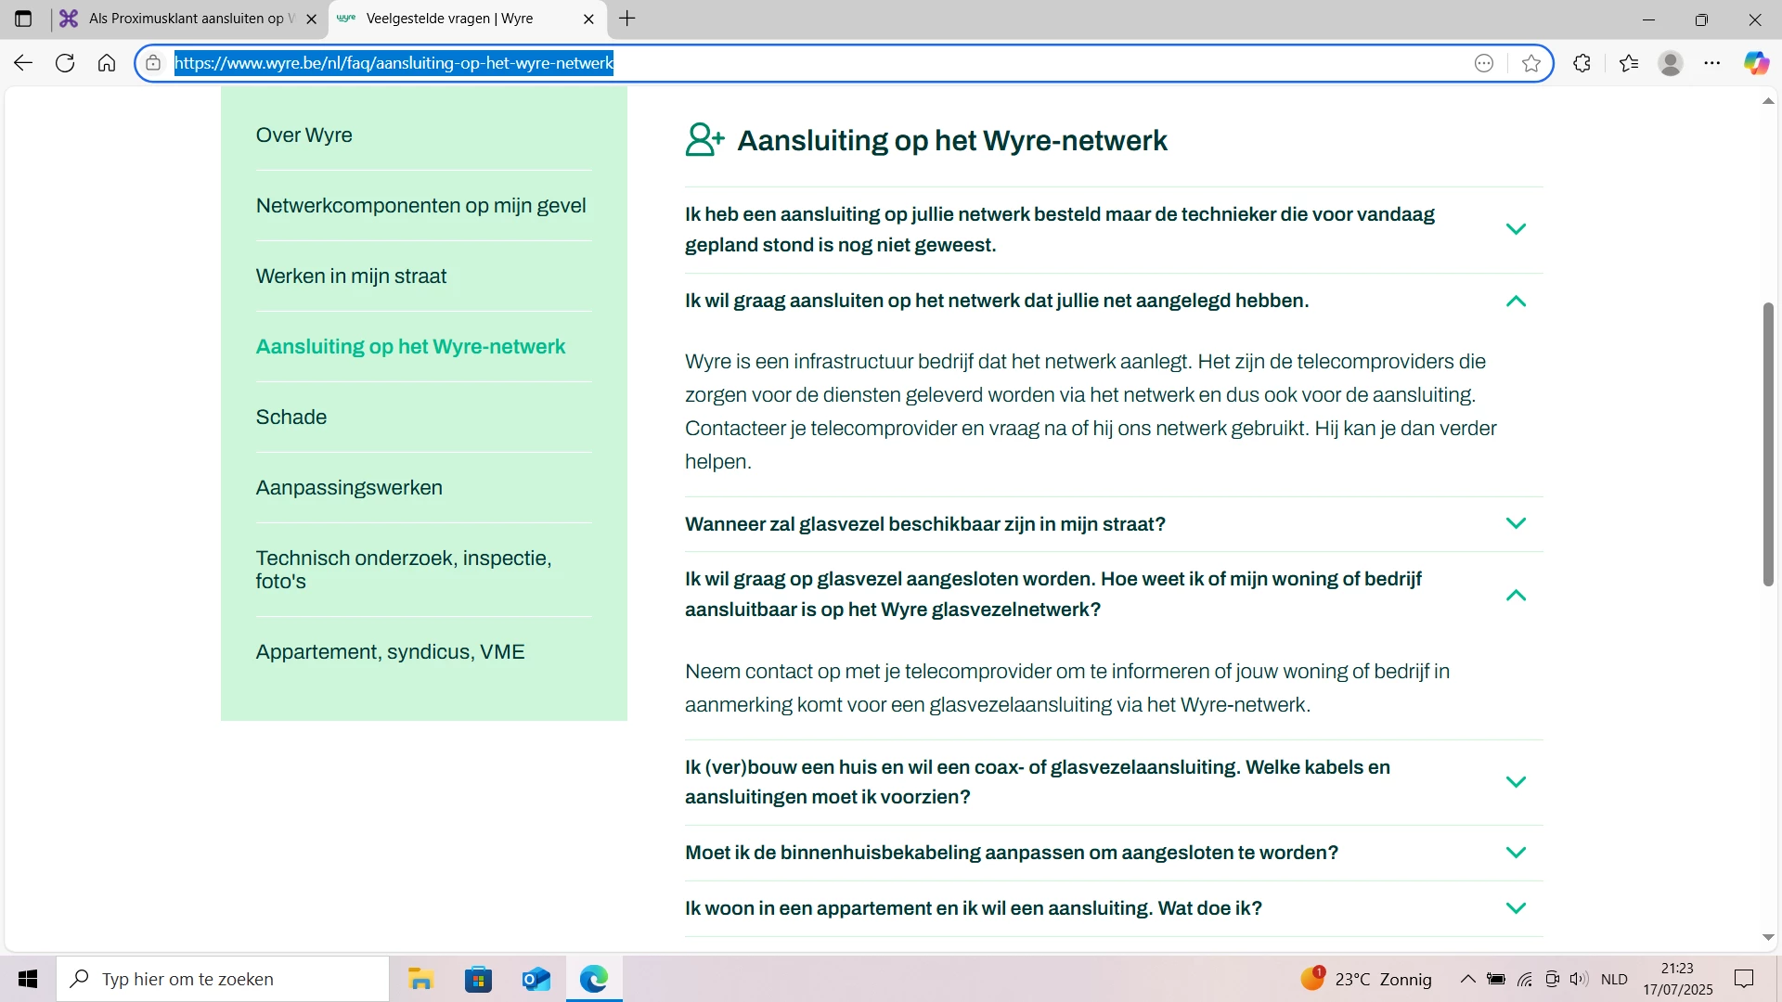Select Aansluiting op het Wyre-netwerk category
This screenshot has width=1782, height=1002.
(410, 346)
